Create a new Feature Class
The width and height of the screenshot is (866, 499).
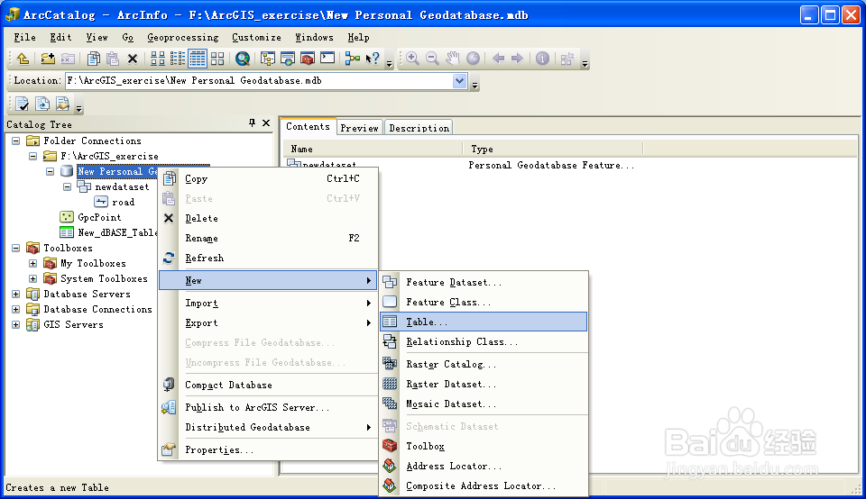[484, 302]
